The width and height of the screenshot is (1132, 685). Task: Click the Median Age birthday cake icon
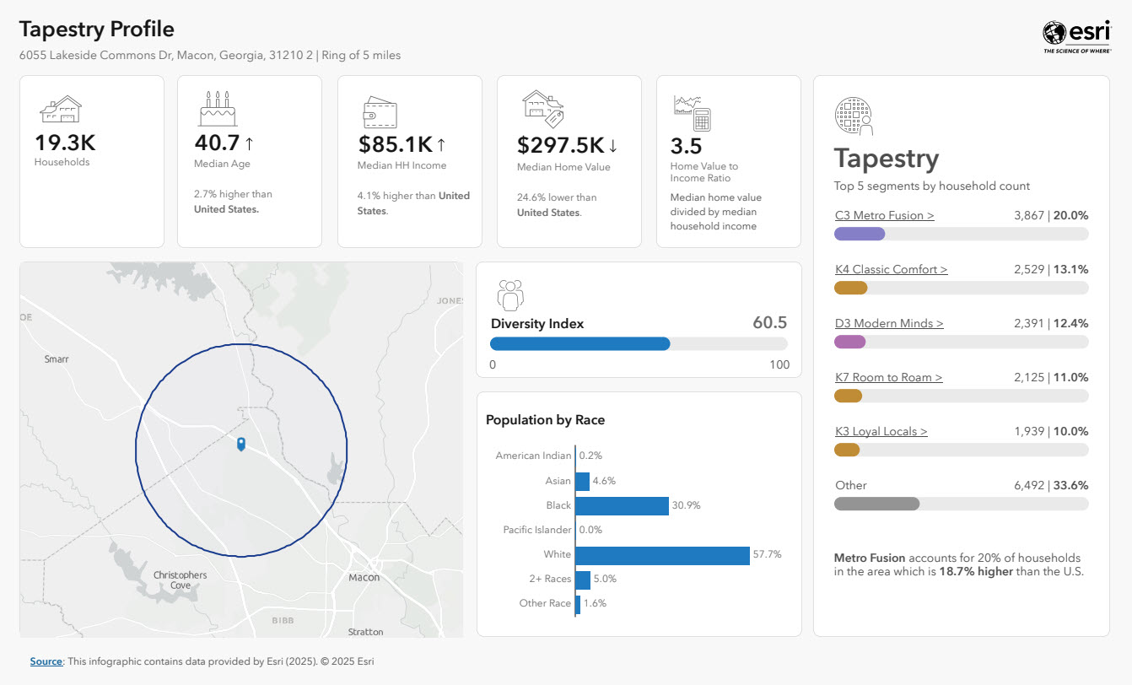coord(218,109)
